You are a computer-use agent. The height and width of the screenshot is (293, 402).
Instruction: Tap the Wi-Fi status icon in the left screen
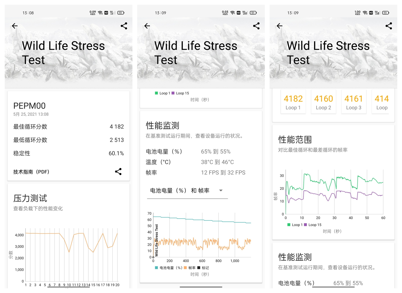(x=100, y=13)
